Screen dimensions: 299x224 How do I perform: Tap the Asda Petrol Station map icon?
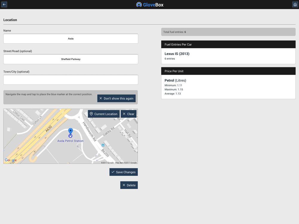coord(70,136)
